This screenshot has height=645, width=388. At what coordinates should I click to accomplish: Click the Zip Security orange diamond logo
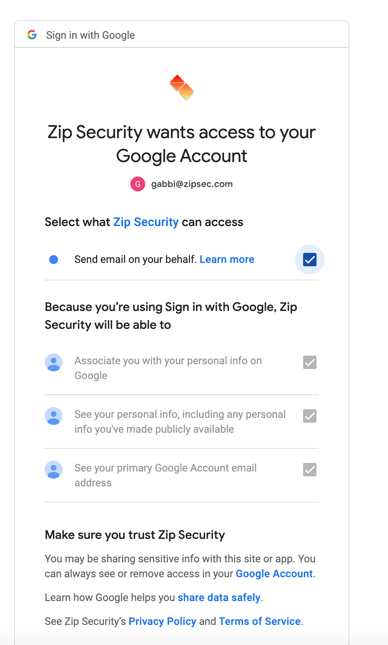pyautogui.click(x=182, y=87)
